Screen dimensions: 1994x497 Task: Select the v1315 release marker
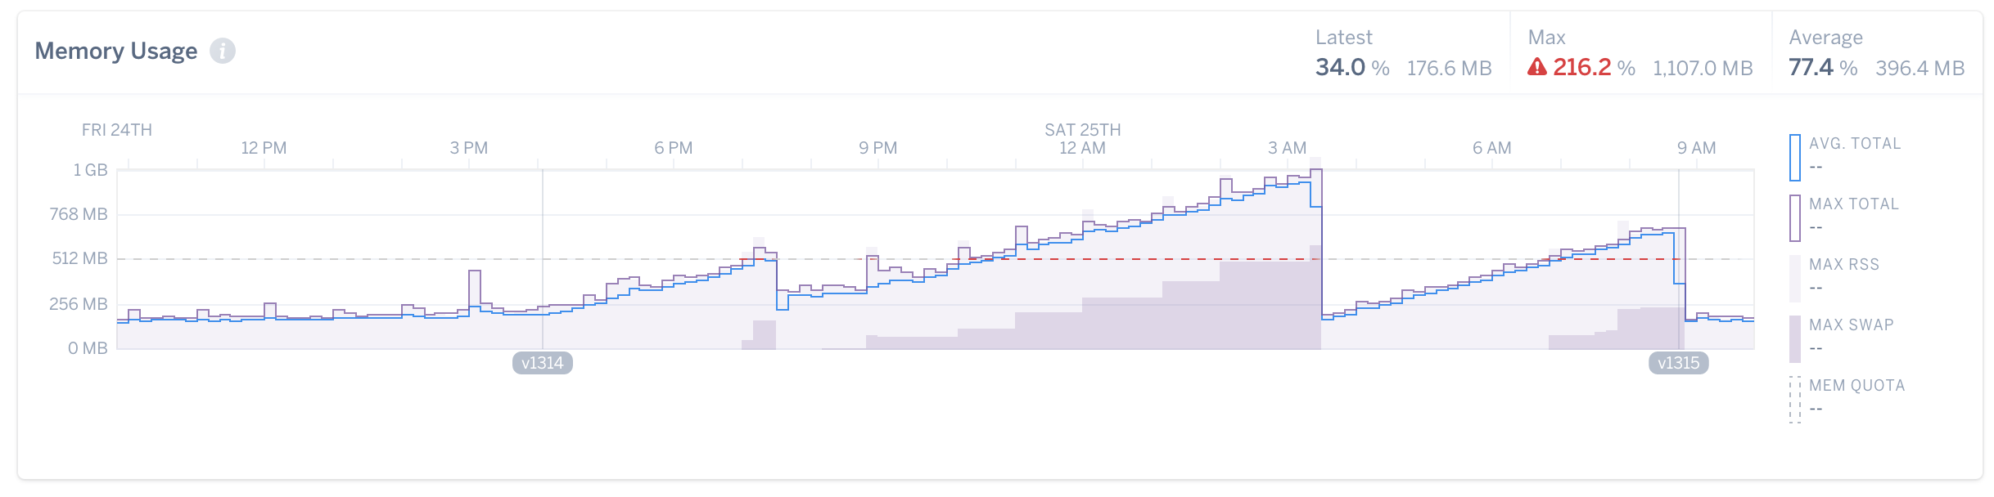(1678, 363)
